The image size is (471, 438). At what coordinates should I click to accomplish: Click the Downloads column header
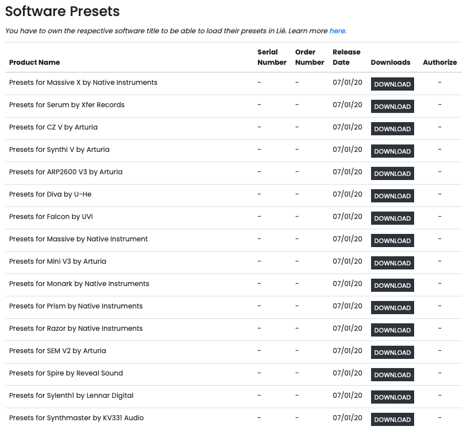[x=391, y=62]
